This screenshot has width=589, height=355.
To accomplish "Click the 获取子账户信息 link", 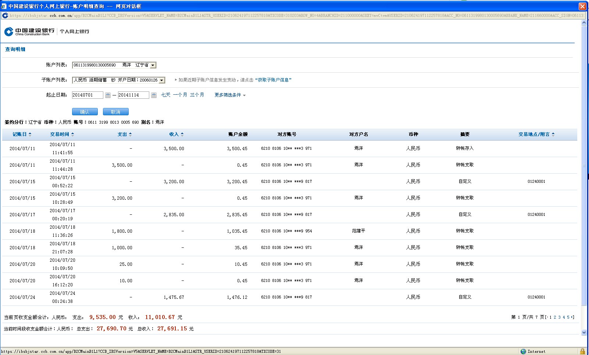I will pyautogui.click(x=273, y=80).
